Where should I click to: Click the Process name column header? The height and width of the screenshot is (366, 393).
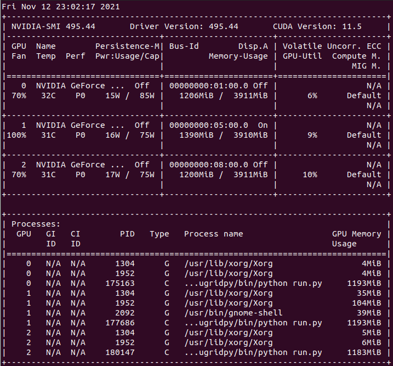click(x=213, y=234)
